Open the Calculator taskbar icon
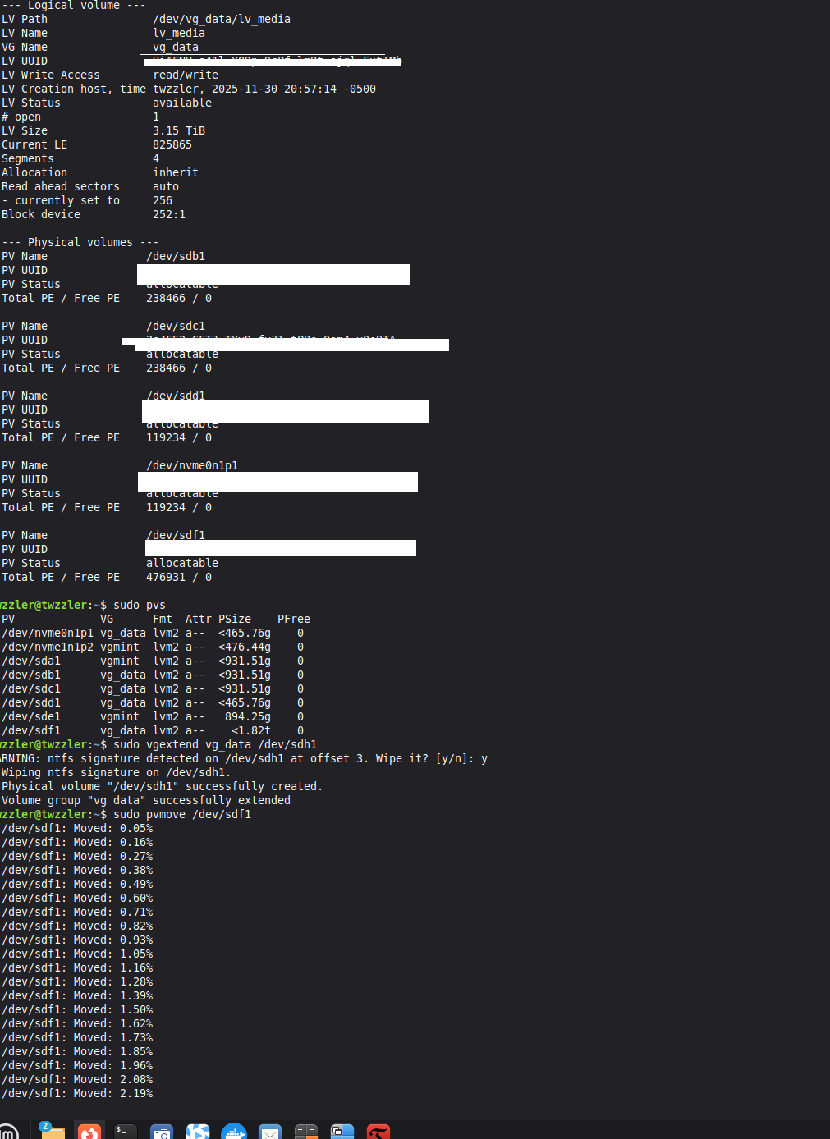The image size is (830, 1139). 306,1132
